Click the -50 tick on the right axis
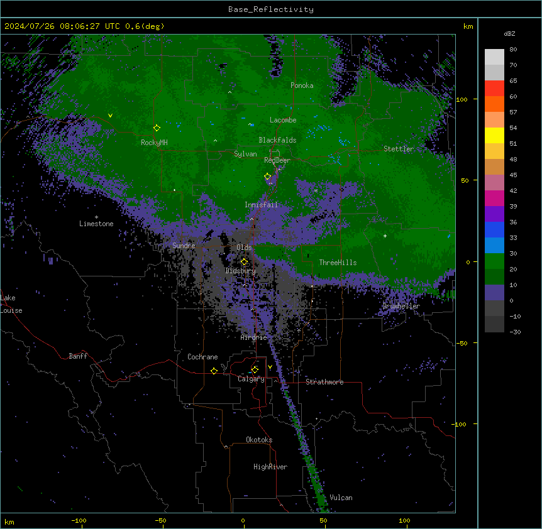 tap(462, 343)
